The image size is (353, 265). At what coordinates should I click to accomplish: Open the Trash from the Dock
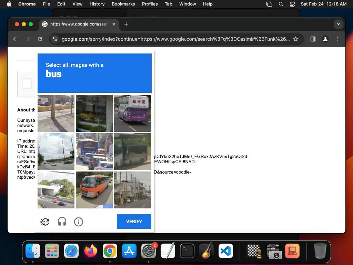[320, 251]
